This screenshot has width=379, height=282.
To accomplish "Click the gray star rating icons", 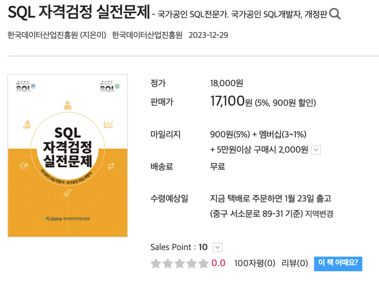I will (x=180, y=264).
